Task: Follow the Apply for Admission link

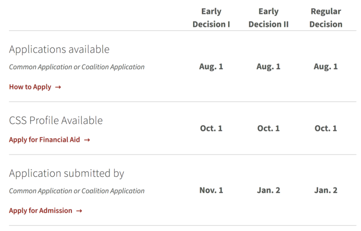Action: pos(41,211)
